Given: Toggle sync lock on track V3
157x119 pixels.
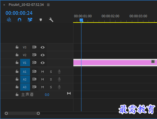Looking at the screenshot, I should click(x=34, y=47).
